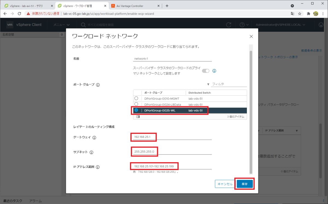Click the search magnifier in the top bar
Viewport: 328px width, 204px height.
[83, 25]
